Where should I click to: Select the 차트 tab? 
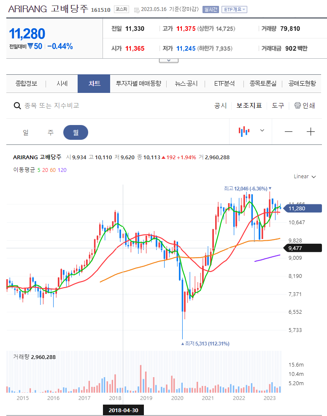click(x=94, y=84)
